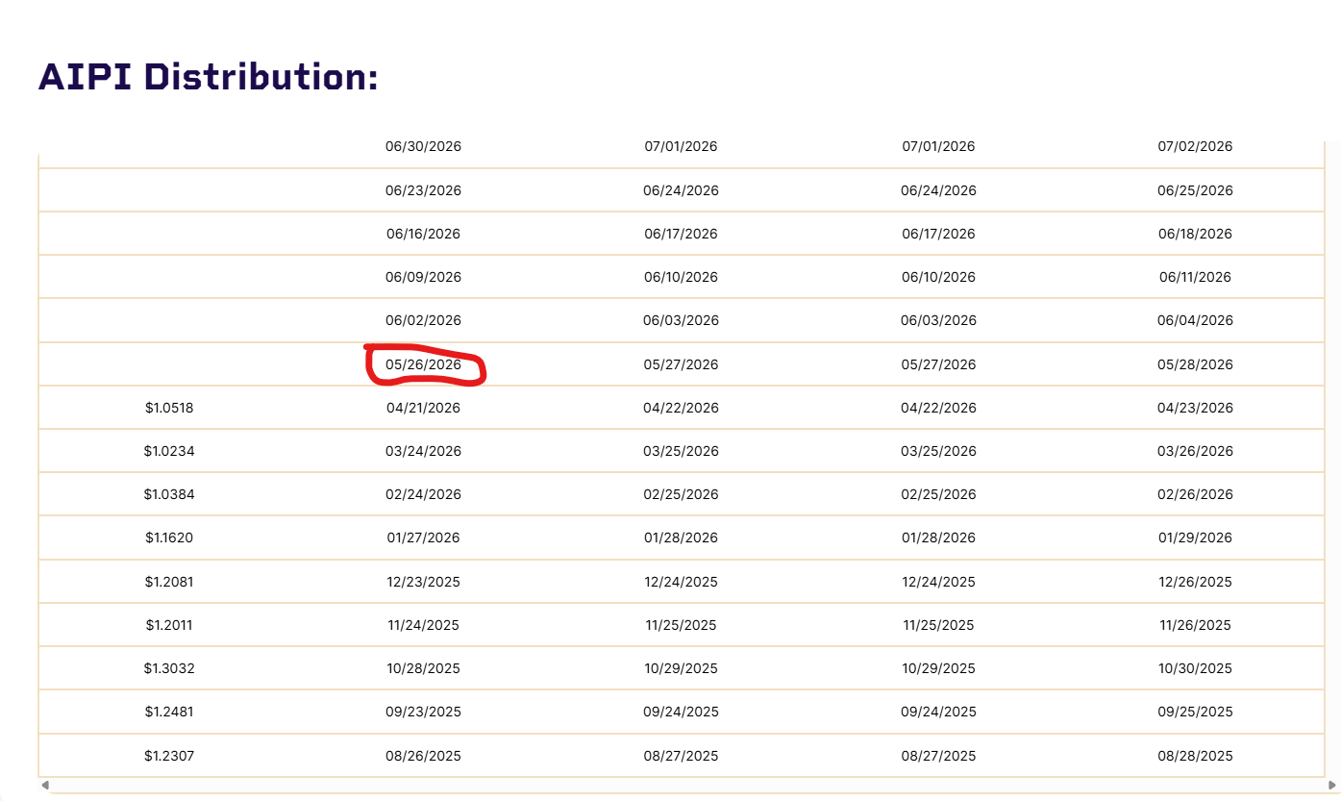Screen dimensions: 1341x801
Task: Select the red-circled 05/26/2026 date
Action: pos(423,364)
